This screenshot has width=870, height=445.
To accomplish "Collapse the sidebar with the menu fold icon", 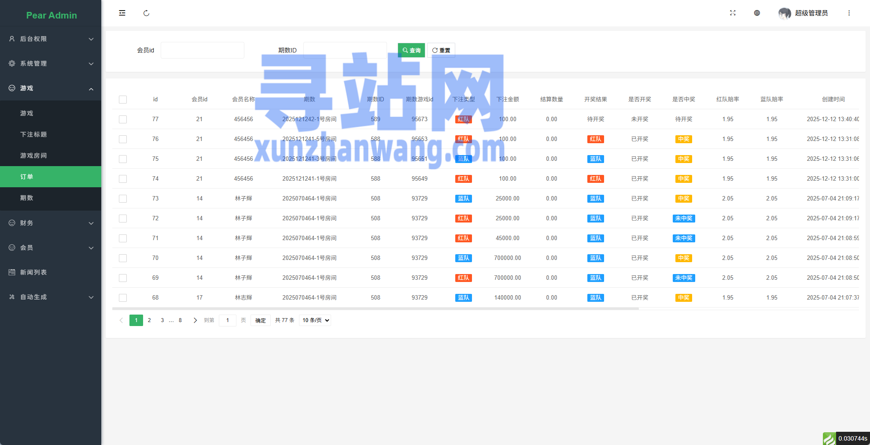I will pyautogui.click(x=122, y=13).
